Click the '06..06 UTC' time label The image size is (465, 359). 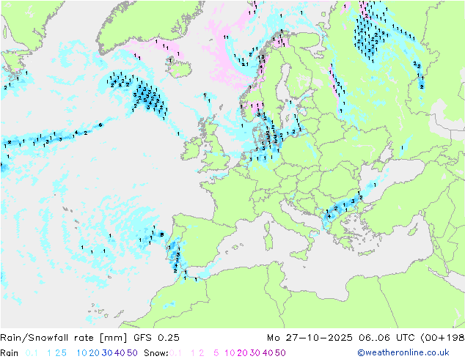pos(386,338)
